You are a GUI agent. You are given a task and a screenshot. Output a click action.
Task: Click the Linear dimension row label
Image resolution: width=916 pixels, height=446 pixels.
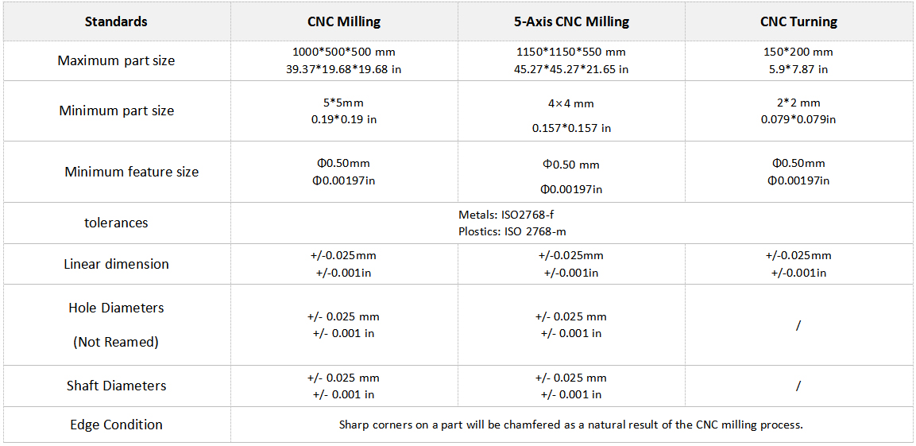(116, 264)
